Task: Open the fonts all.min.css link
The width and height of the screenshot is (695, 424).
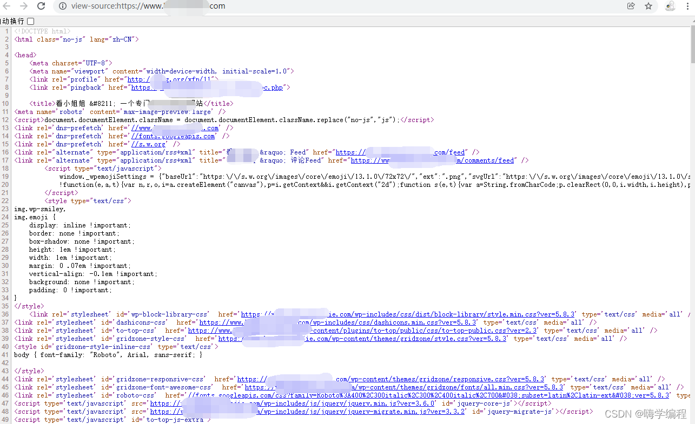Action: coord(404,387)
